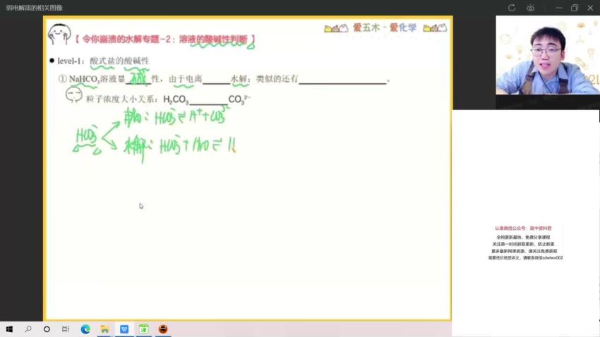Launch Microsoft Edge from the taskbar

[x=85, y=329]
